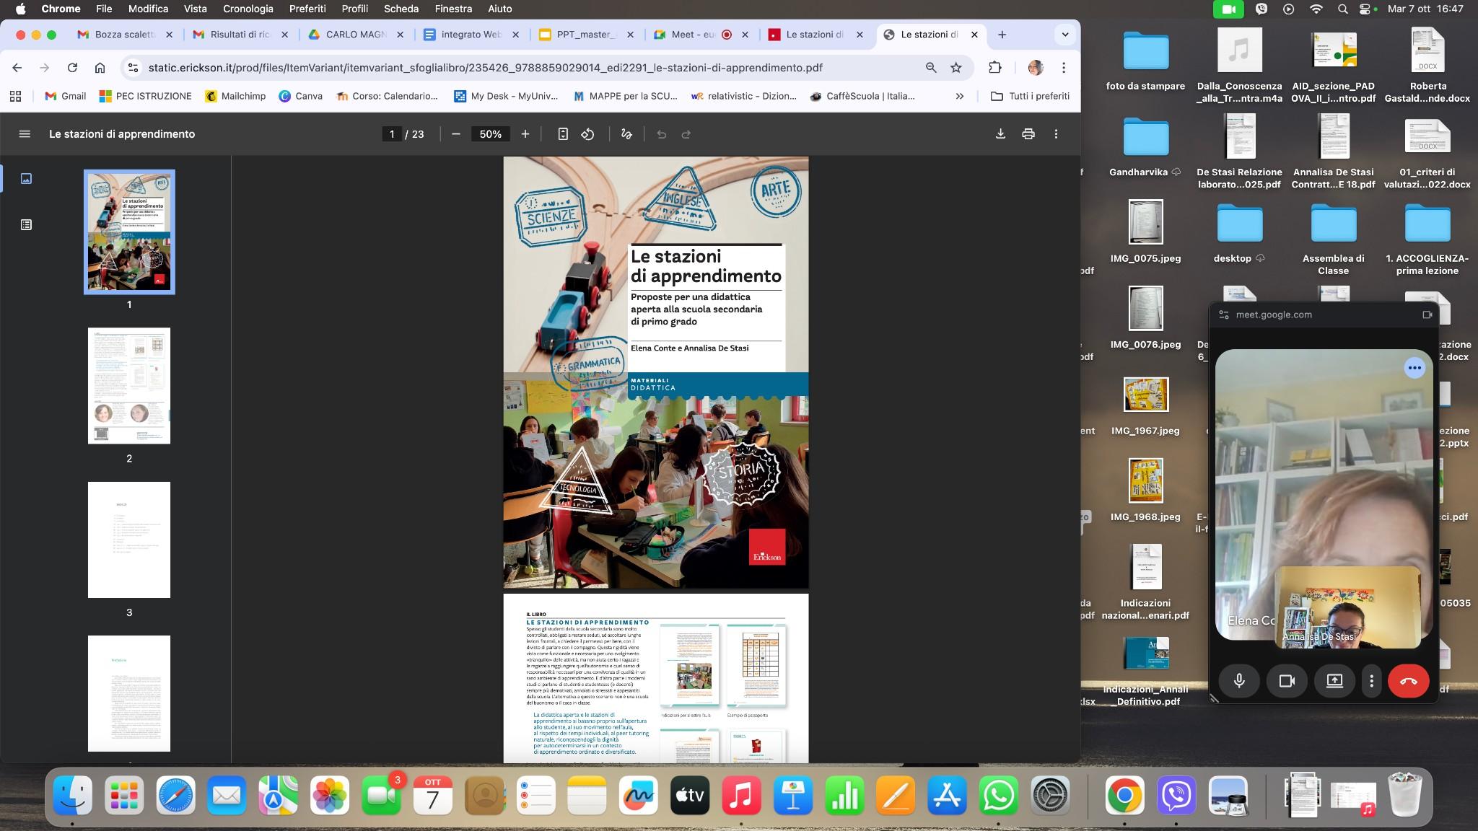
Task: Click the PDF zoom percentage field
Action: point(490,134)
